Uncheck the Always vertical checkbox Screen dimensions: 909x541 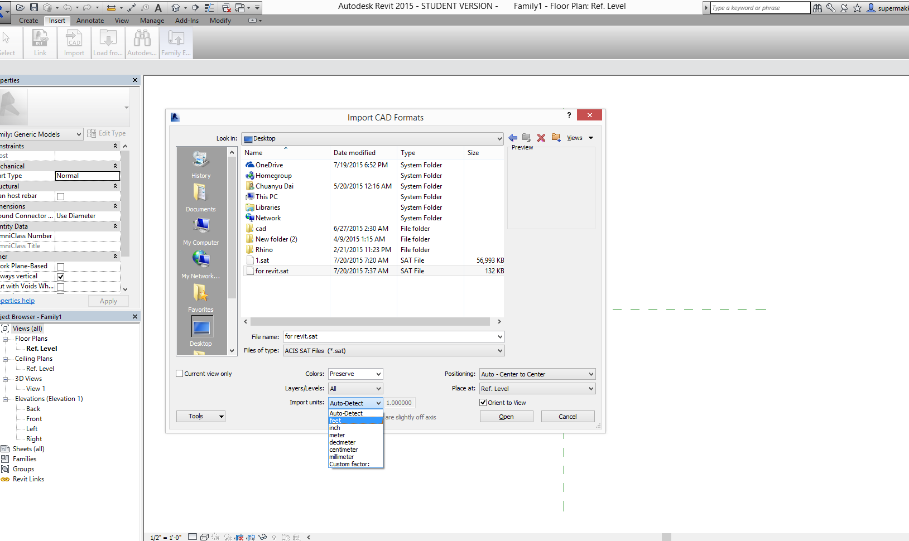point(61,277)
